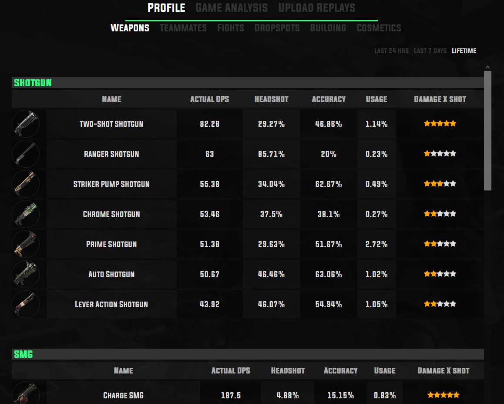This screenshot has width=504, height=404.
Task: Click the 187.5 DPS value
Action: click(x=231, y=395)
